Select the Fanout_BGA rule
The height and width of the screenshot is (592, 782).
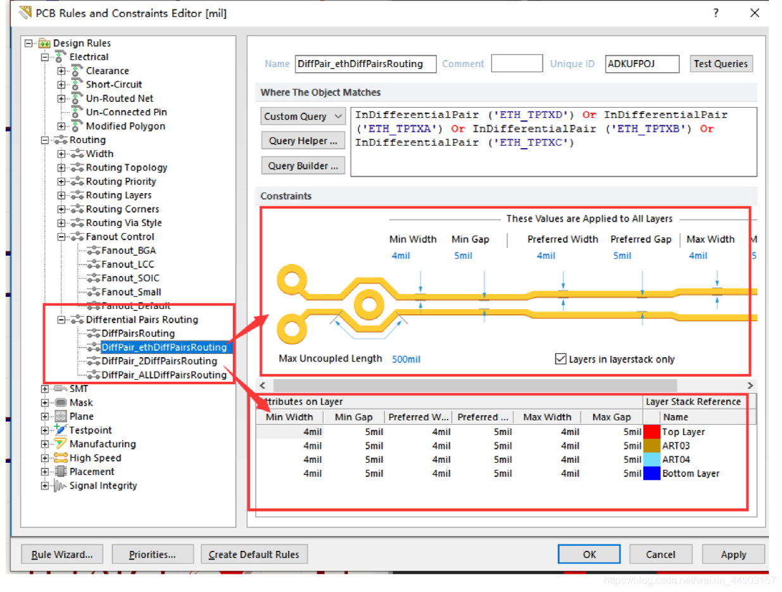[128, 250]
